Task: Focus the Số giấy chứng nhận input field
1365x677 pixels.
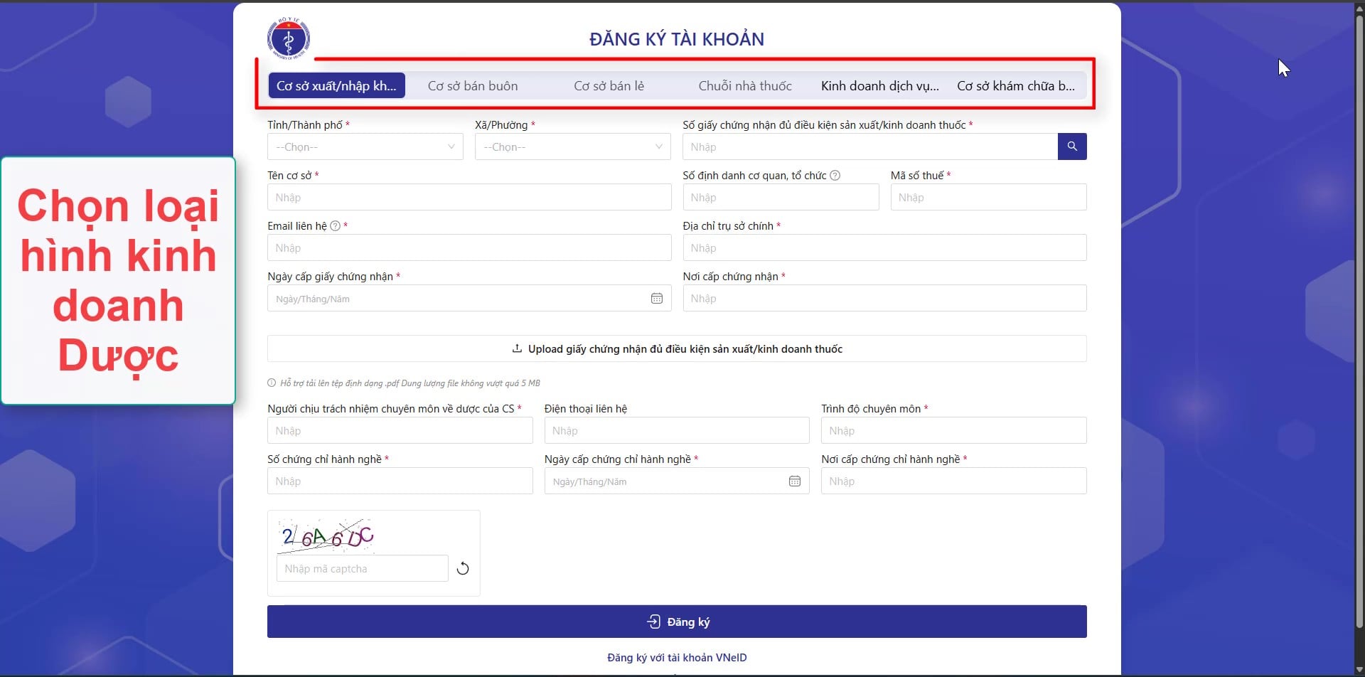Action: pos(870,146)
